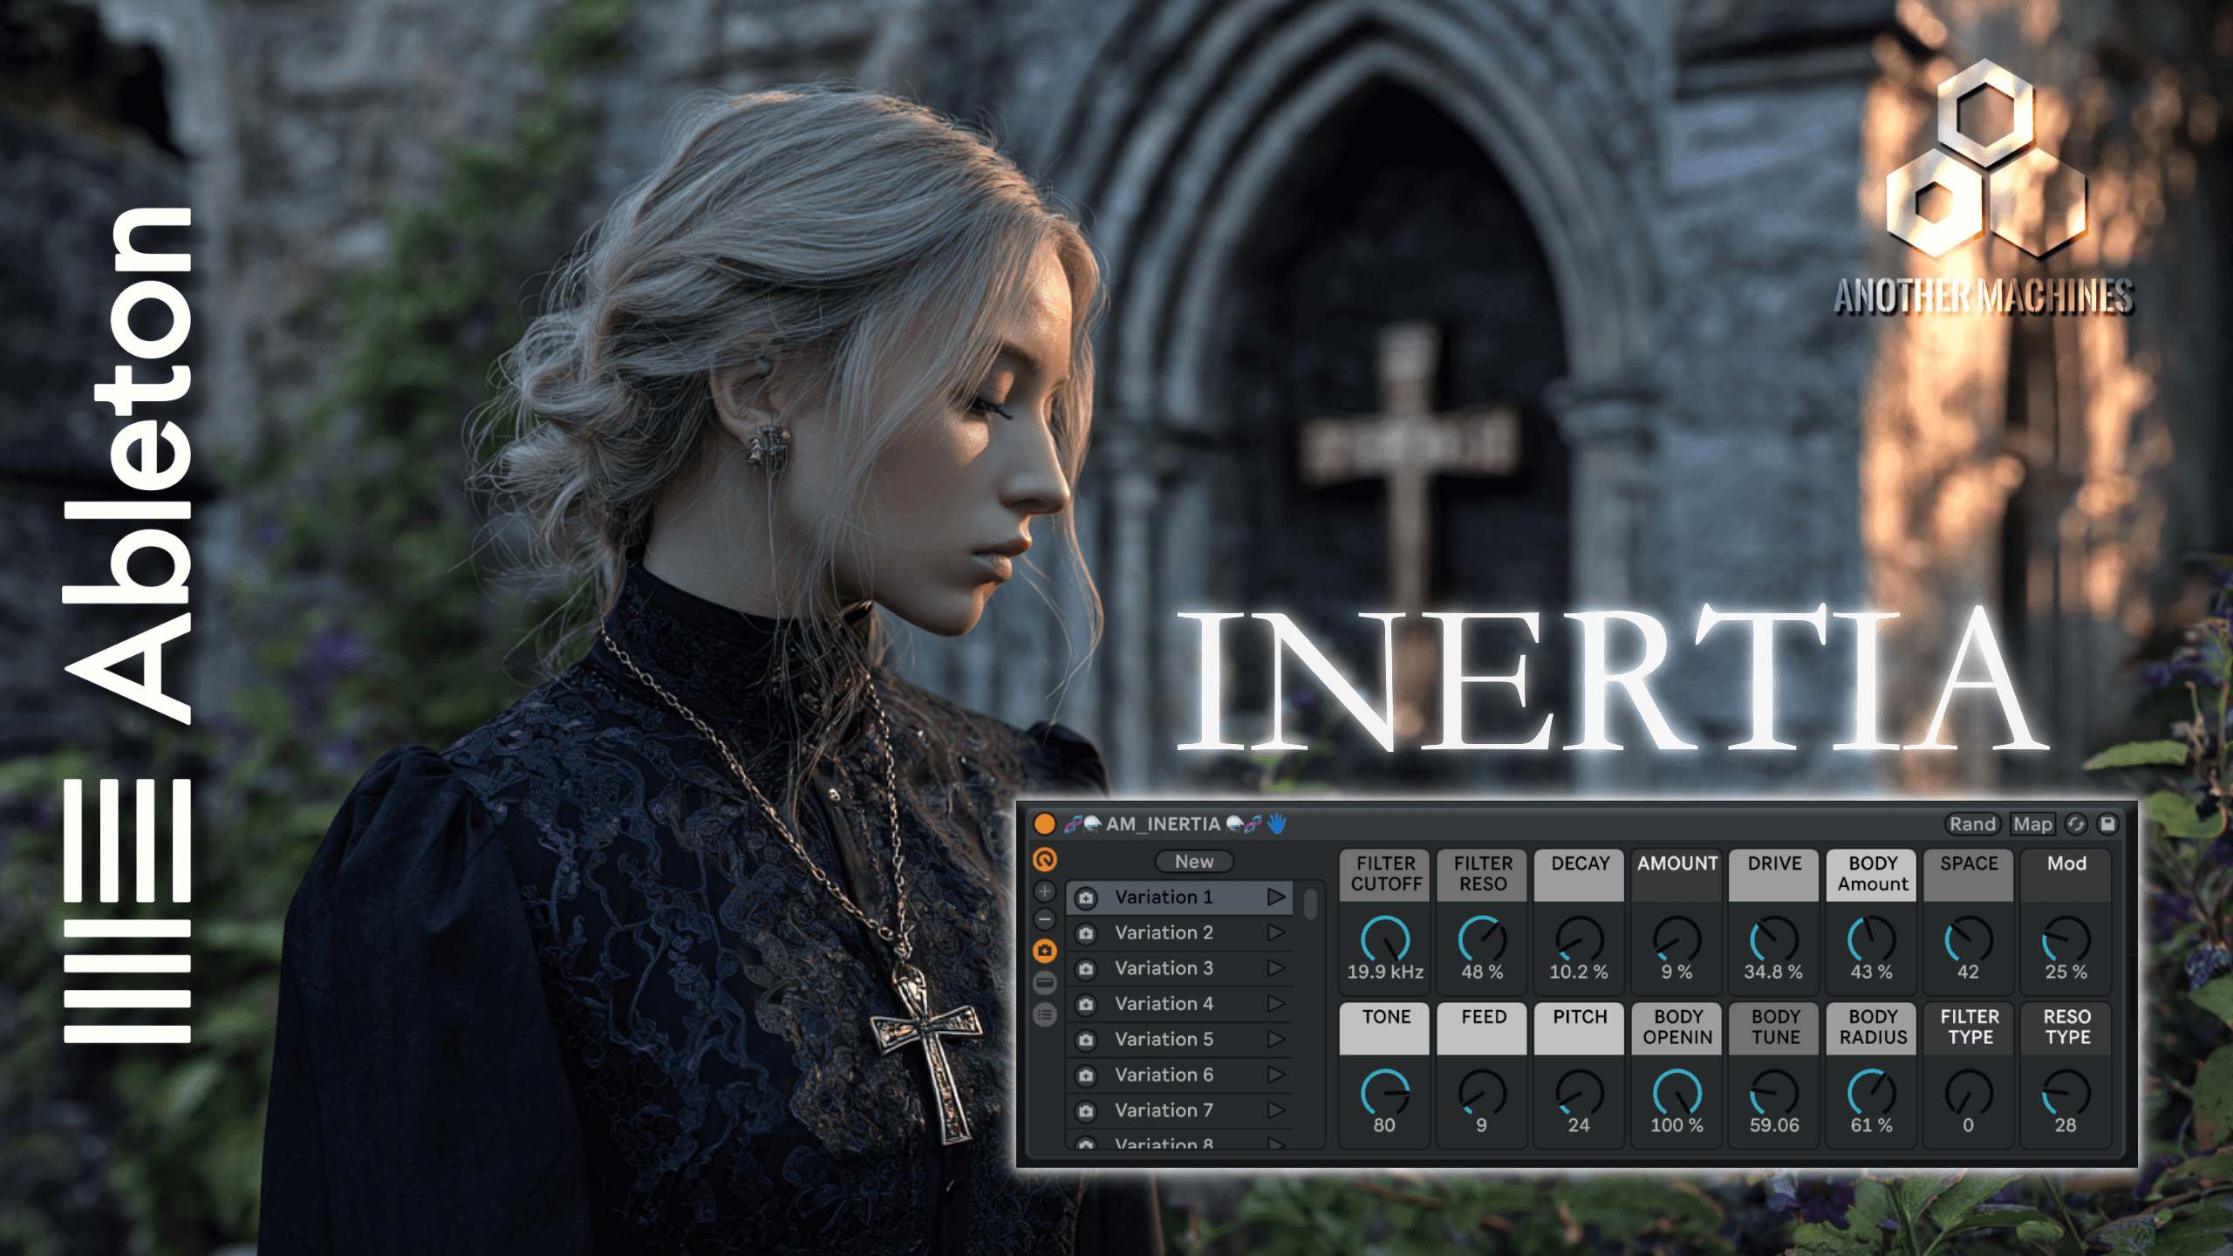Click the save preset disk icon

2107,823
